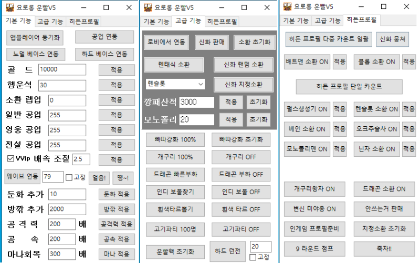Image resolution: width=420 pixels, height=263 pixels.
Task: Click the 9 라운드 점프 button
Action: [x=314, y=248]
